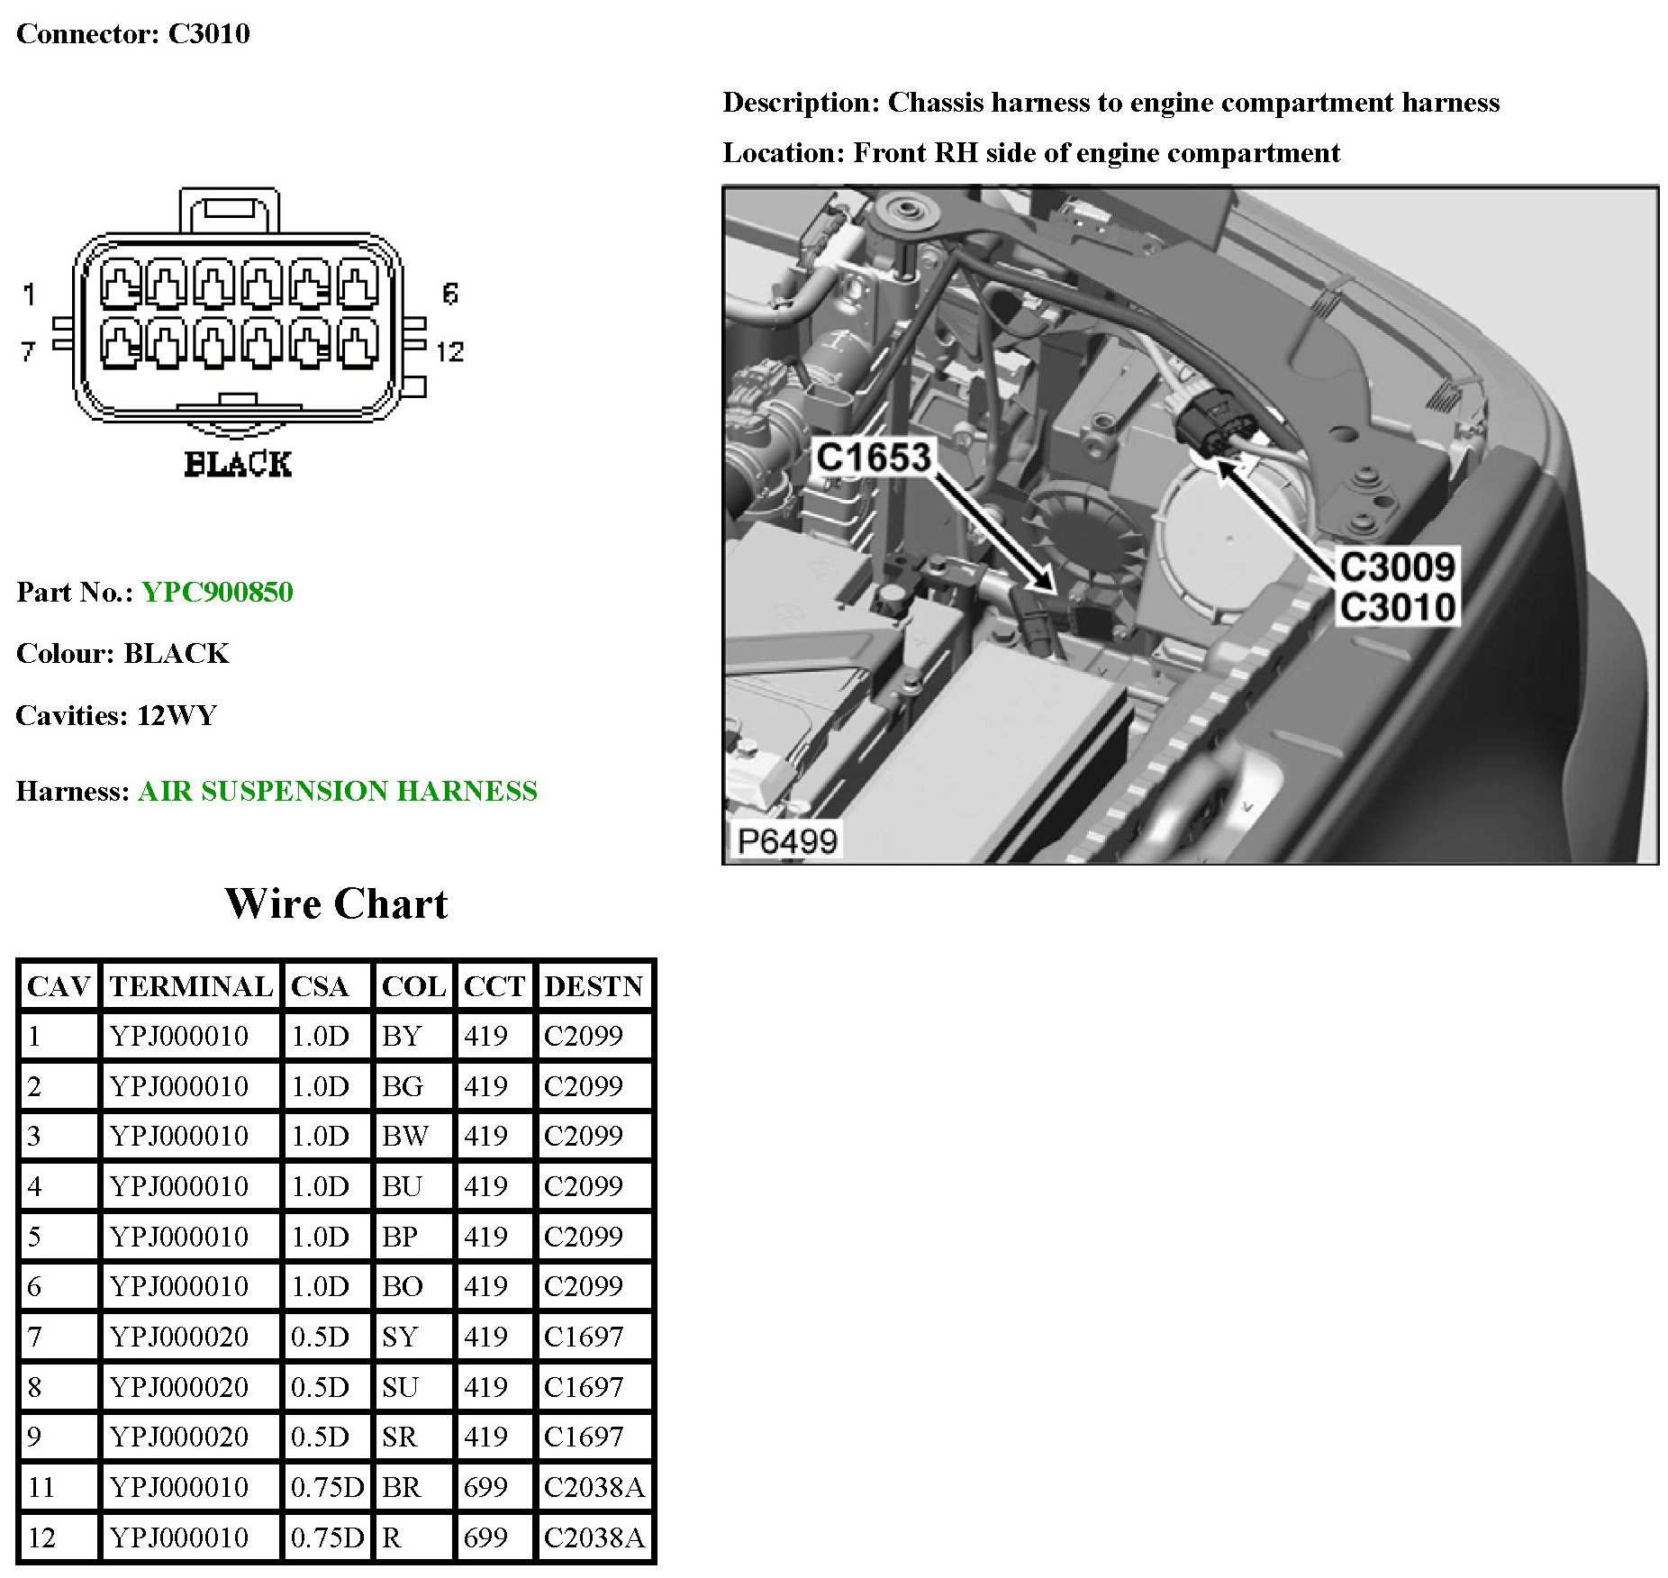Select the TERMINAL column header
Image resolution: width=1668 pixels, height=1578 pixels.
coord(191,985)
